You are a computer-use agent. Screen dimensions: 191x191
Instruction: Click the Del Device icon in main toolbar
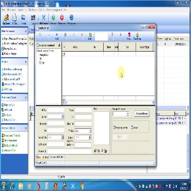[x=44, y=19]
